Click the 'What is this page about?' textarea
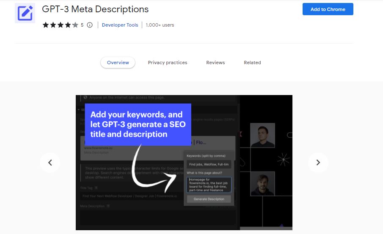 [209, 185]
